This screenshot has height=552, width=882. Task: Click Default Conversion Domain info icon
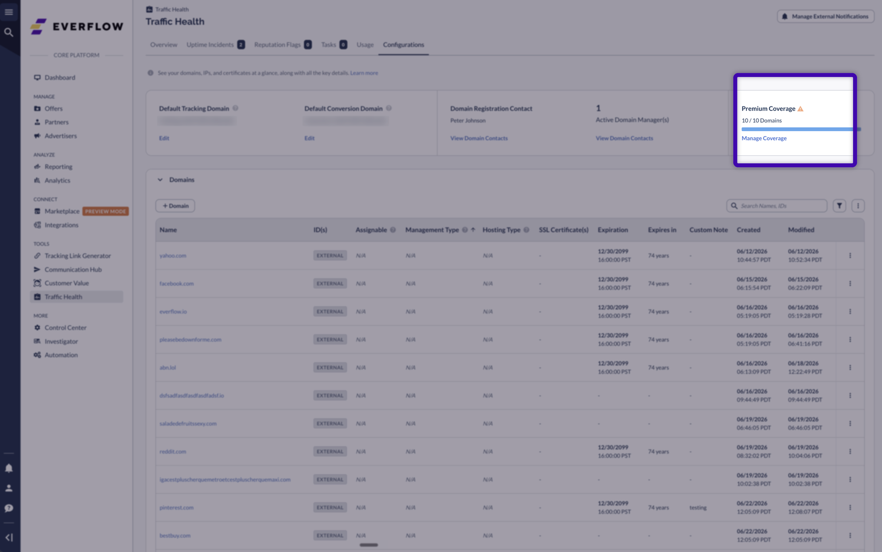click(x=389, y=109)
